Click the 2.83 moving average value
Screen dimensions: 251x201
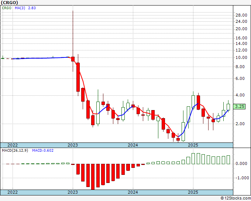coord(32,8)
